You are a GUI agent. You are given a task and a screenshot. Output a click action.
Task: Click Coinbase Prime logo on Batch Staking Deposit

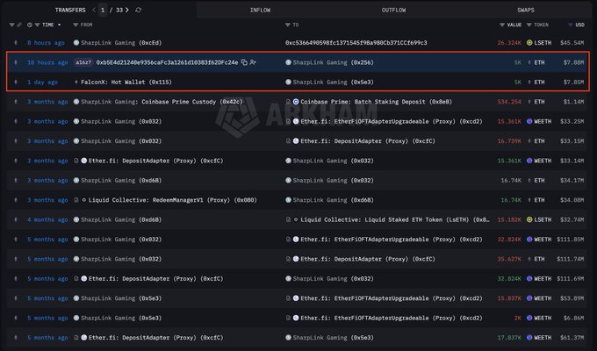296,102
